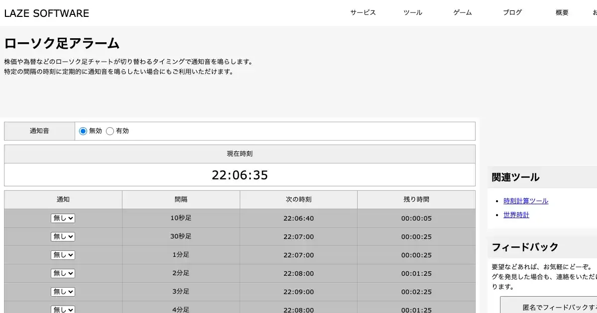Open notification dropdown for 2分足 row

pos(63,273)
